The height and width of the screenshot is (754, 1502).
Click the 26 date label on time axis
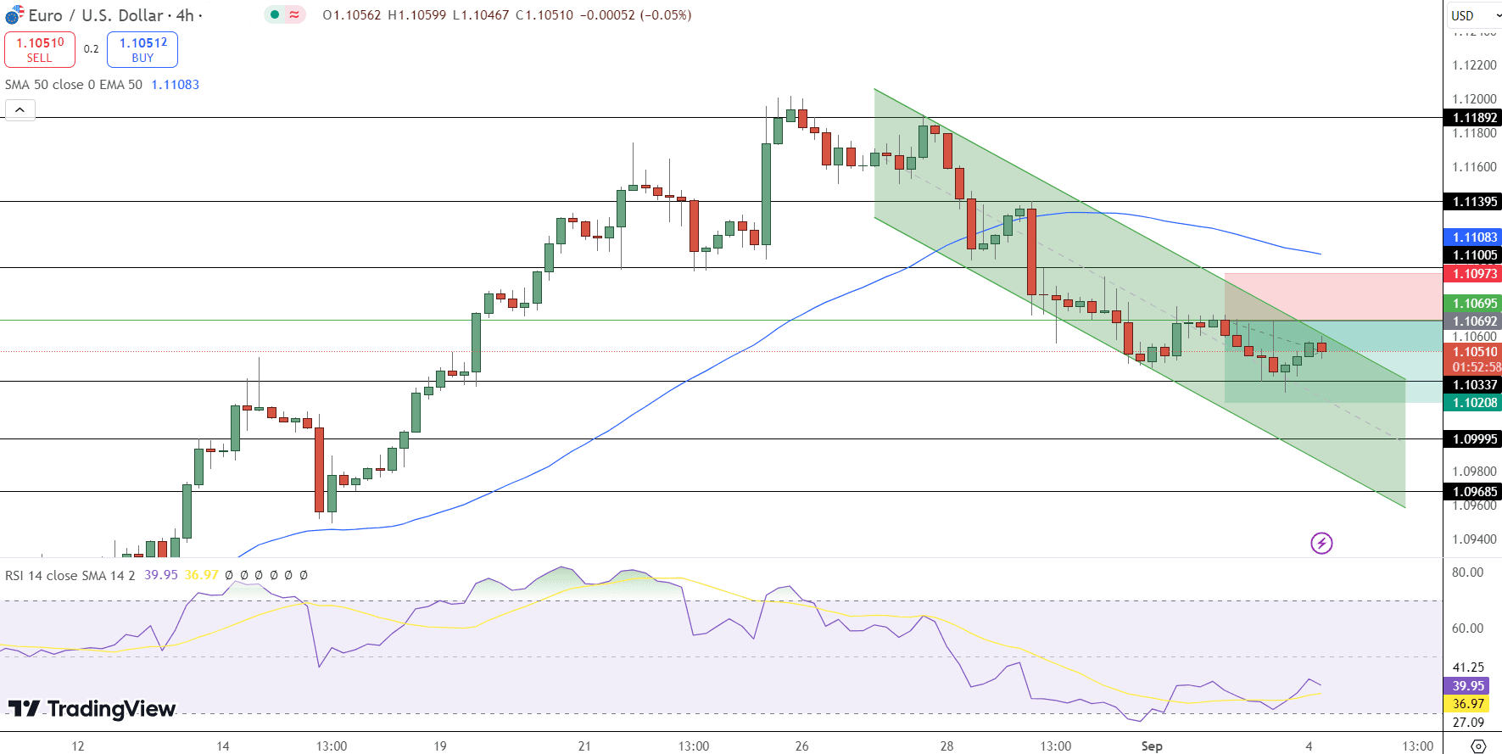pos(802,746)
